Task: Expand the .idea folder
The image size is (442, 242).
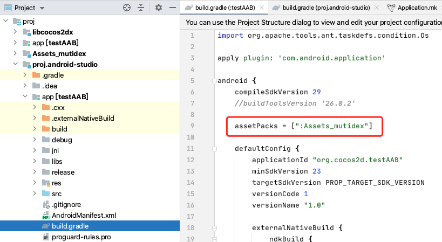Action: [25, 86]
